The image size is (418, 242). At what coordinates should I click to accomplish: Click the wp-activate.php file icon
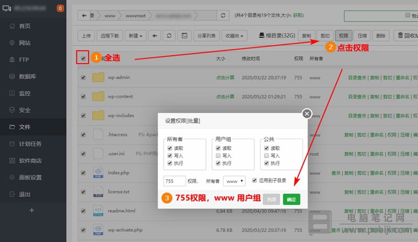(x=98, y=230)
